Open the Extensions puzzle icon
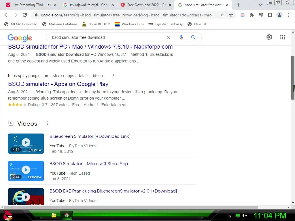Image resolution: width=295 pixels, height=221 pixels. tap(251, 15)
